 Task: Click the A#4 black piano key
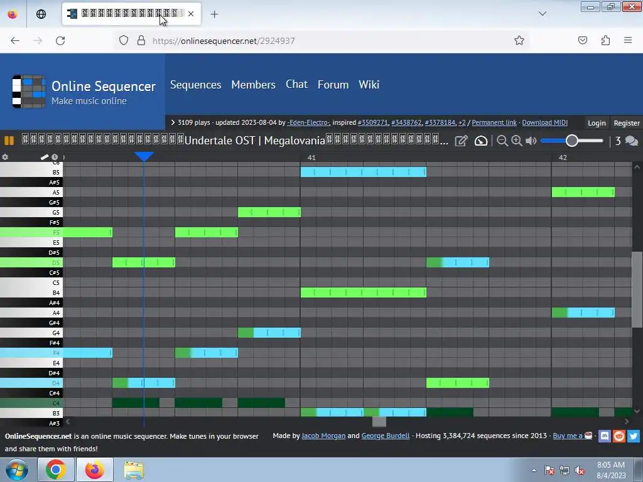click(x=31, y=303)
